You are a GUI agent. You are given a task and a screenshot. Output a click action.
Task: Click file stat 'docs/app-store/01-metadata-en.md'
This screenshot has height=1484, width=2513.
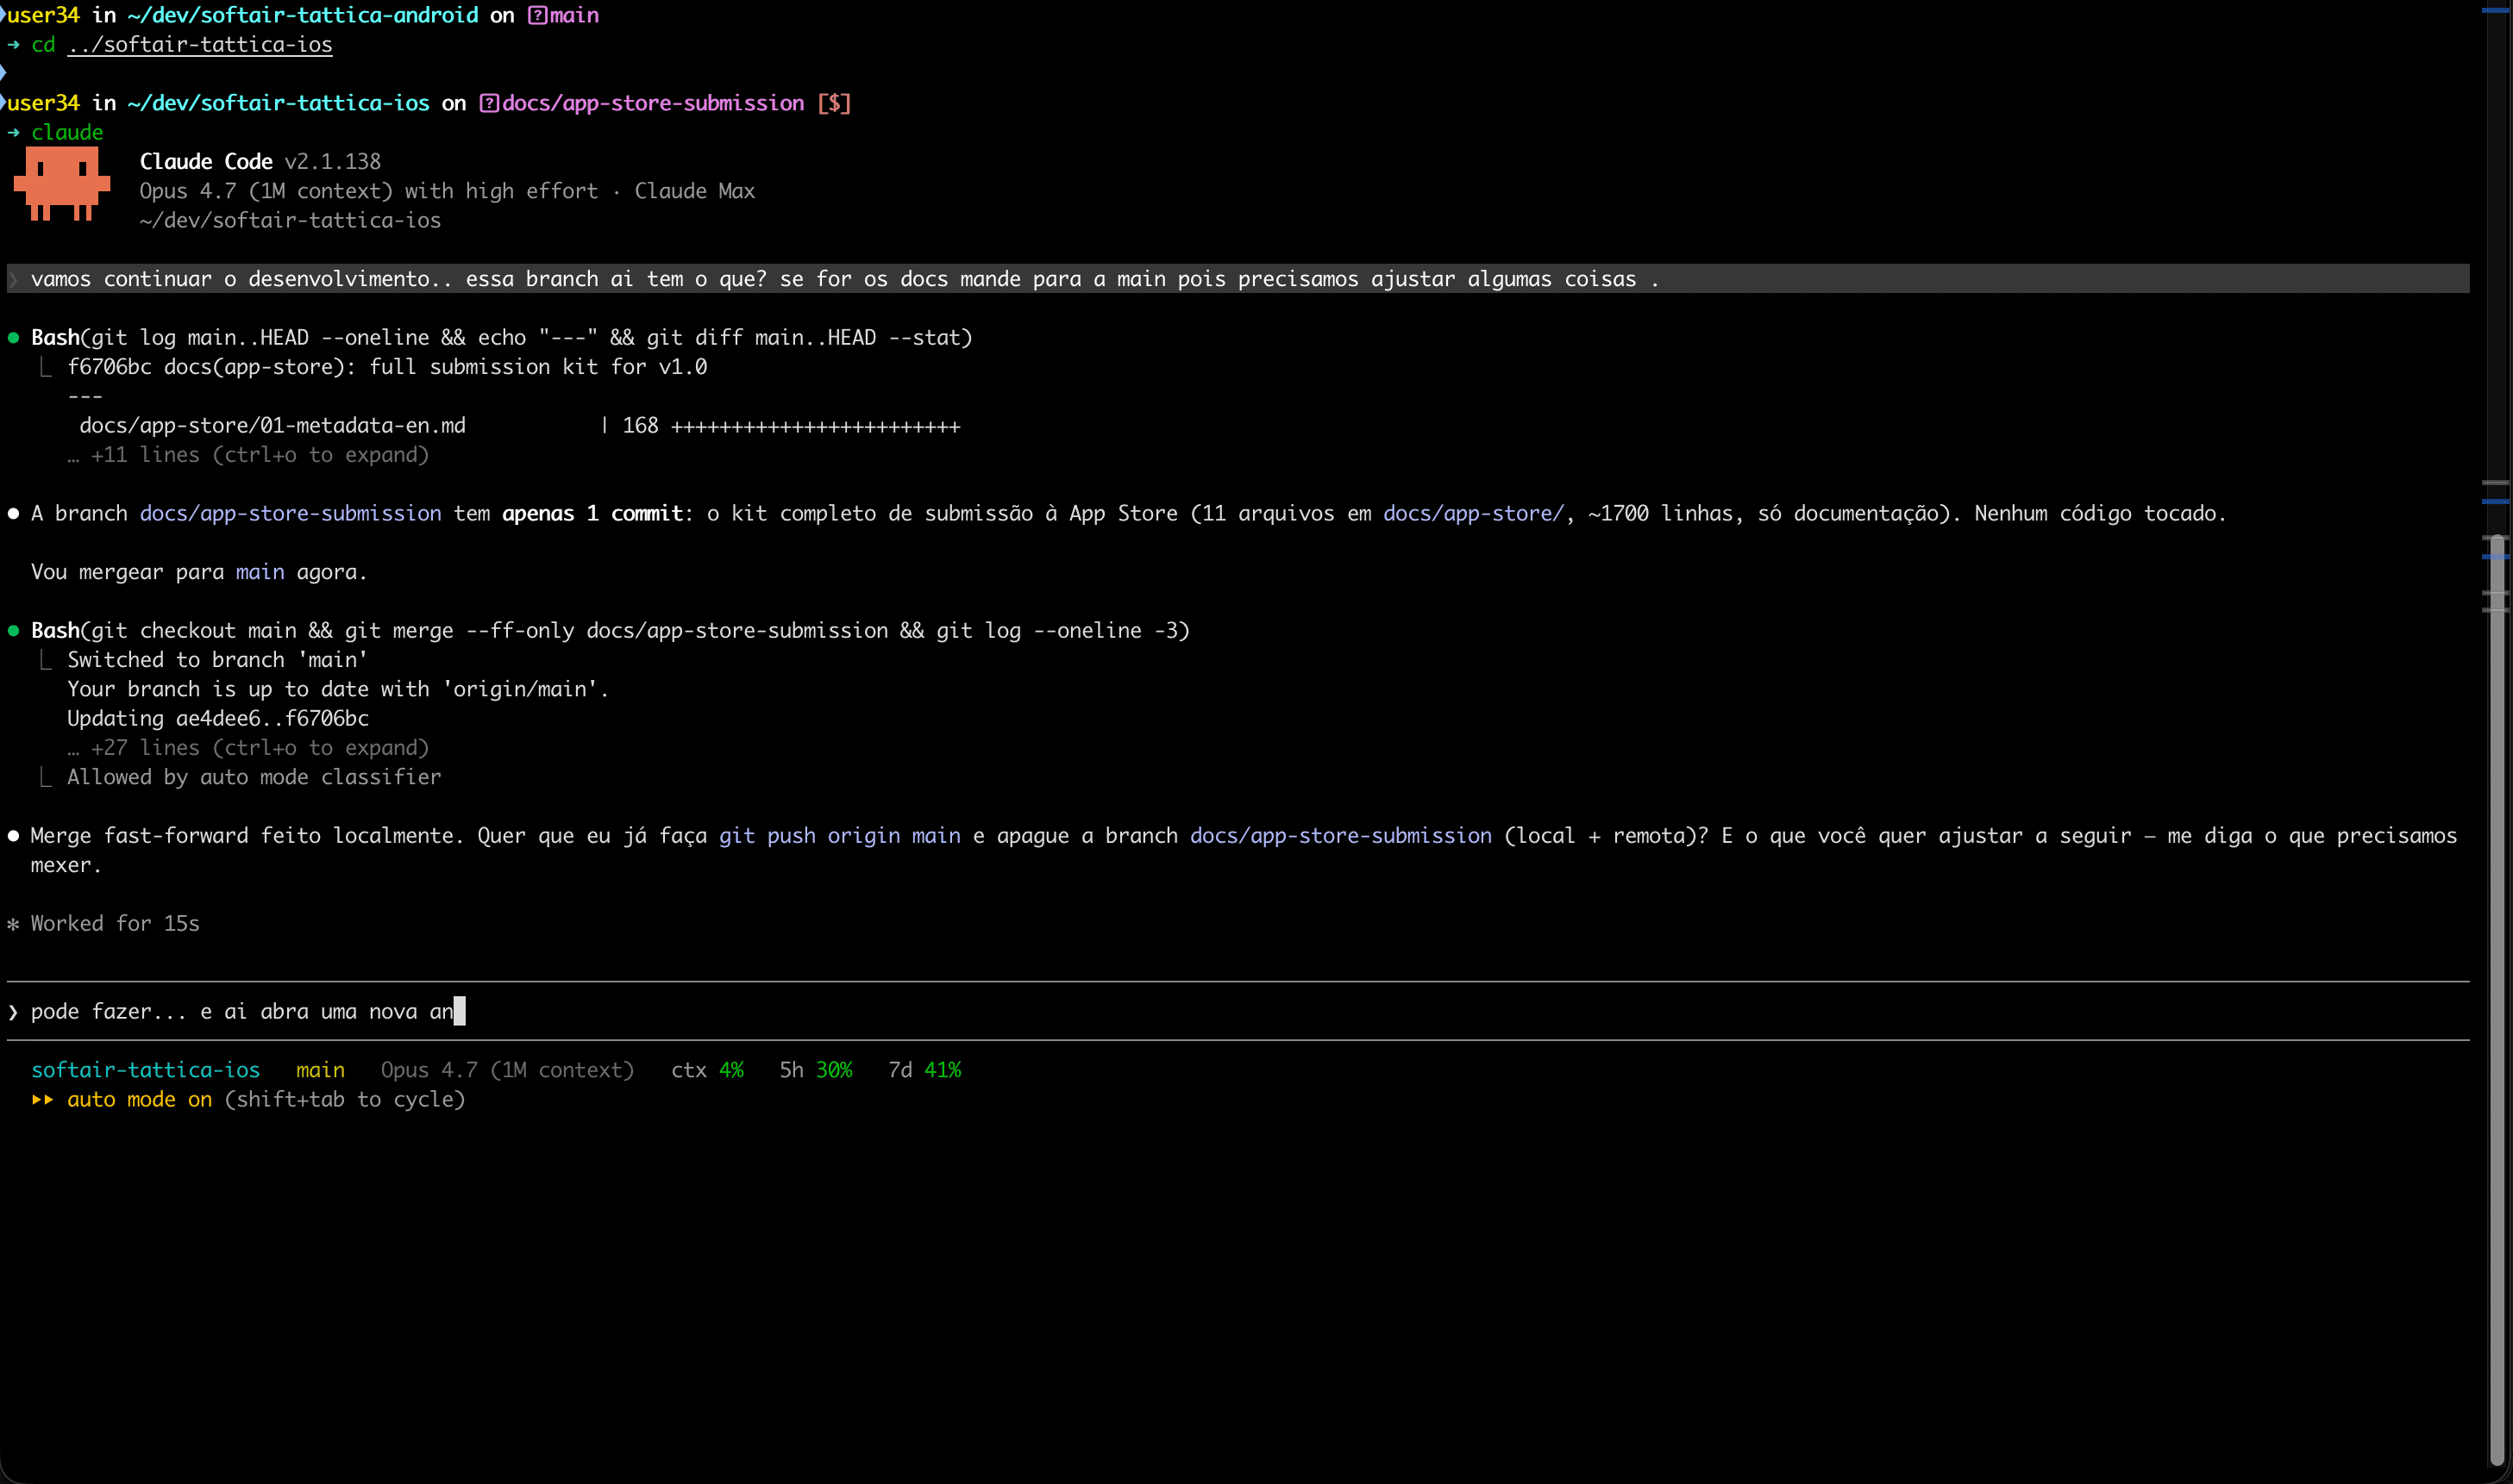(273, 425)
